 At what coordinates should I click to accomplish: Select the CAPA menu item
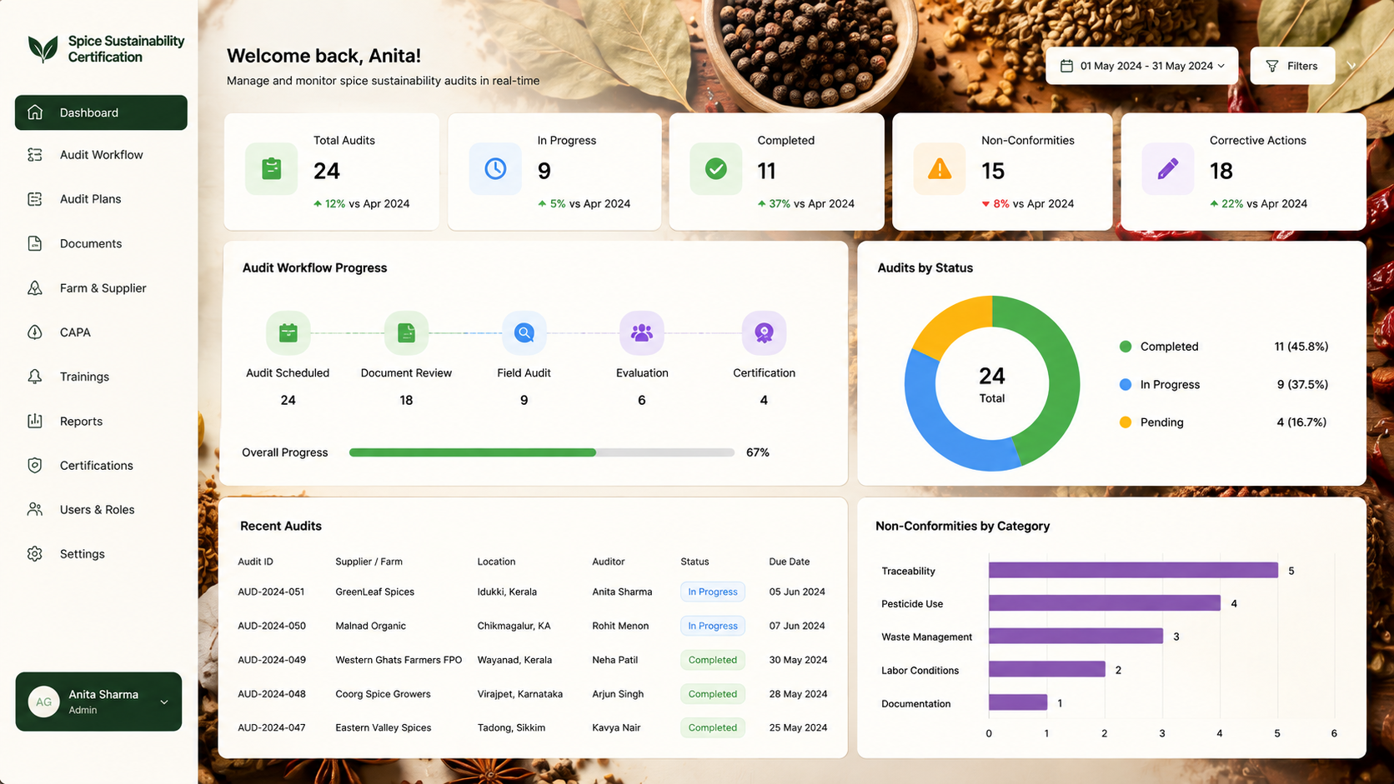pyautogui.click(x=101, y=332)
